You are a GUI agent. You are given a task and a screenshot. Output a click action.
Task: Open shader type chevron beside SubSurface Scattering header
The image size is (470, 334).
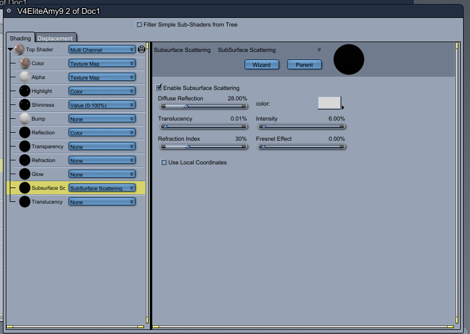pos(319,50)
